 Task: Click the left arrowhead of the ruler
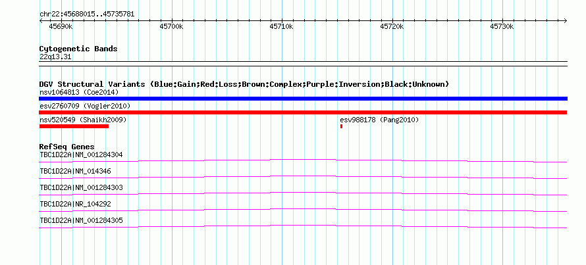[x=41, y=20]
